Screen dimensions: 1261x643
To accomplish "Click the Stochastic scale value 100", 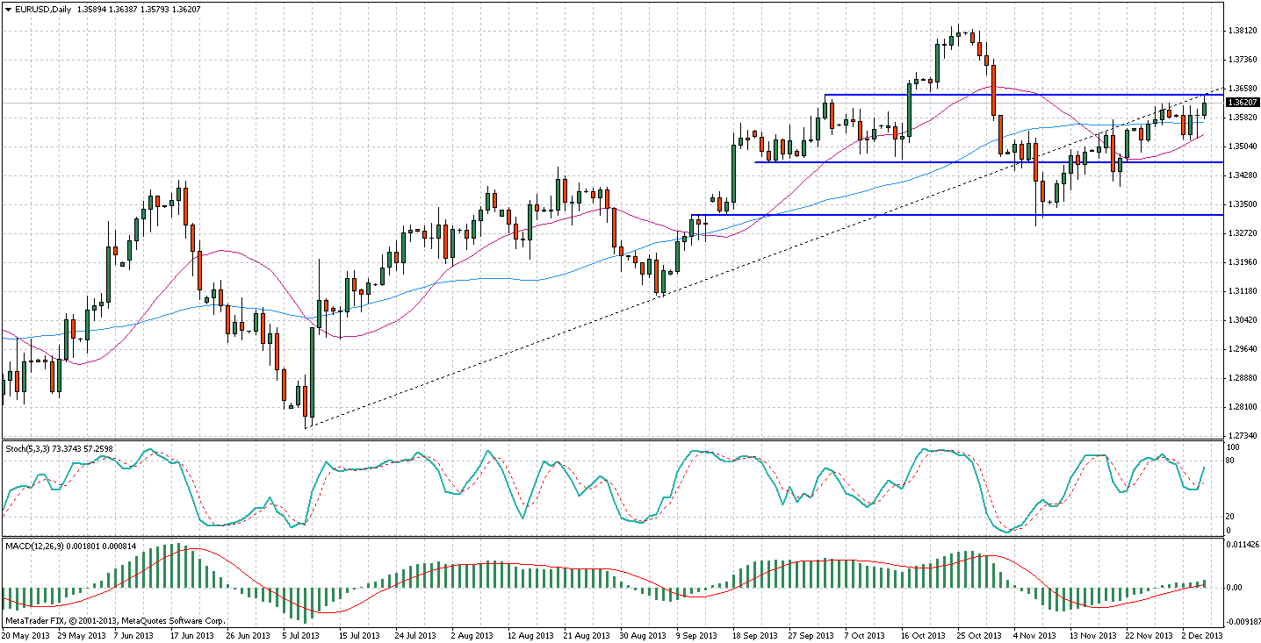I will tap(1233, 447).
